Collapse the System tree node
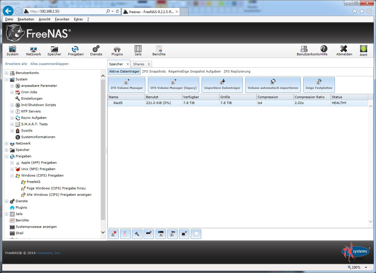The height and width of the screenshot is (273, 376). pyautogui.click(x=6, y=80)
